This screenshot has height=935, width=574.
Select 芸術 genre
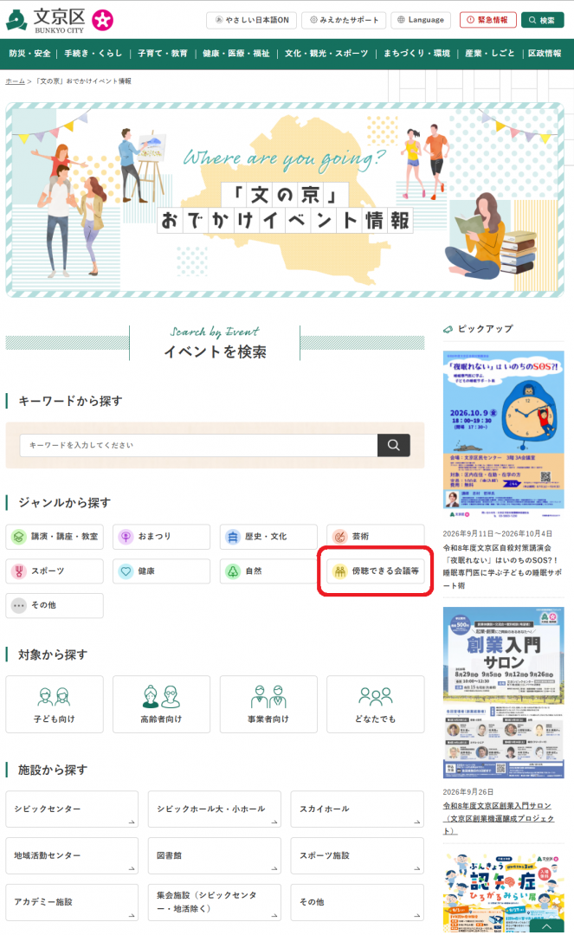(376, 537)
